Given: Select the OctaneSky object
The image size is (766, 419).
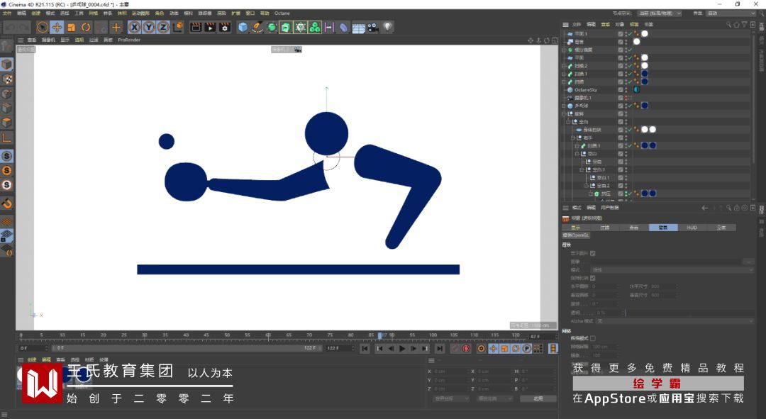Looking at the screenshot, I should (x=585, y=90).
